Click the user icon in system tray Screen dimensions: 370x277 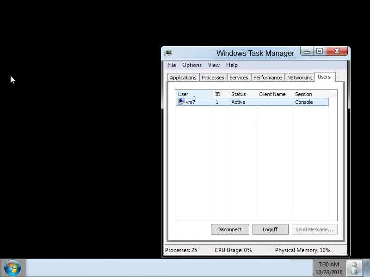point(354,268)
